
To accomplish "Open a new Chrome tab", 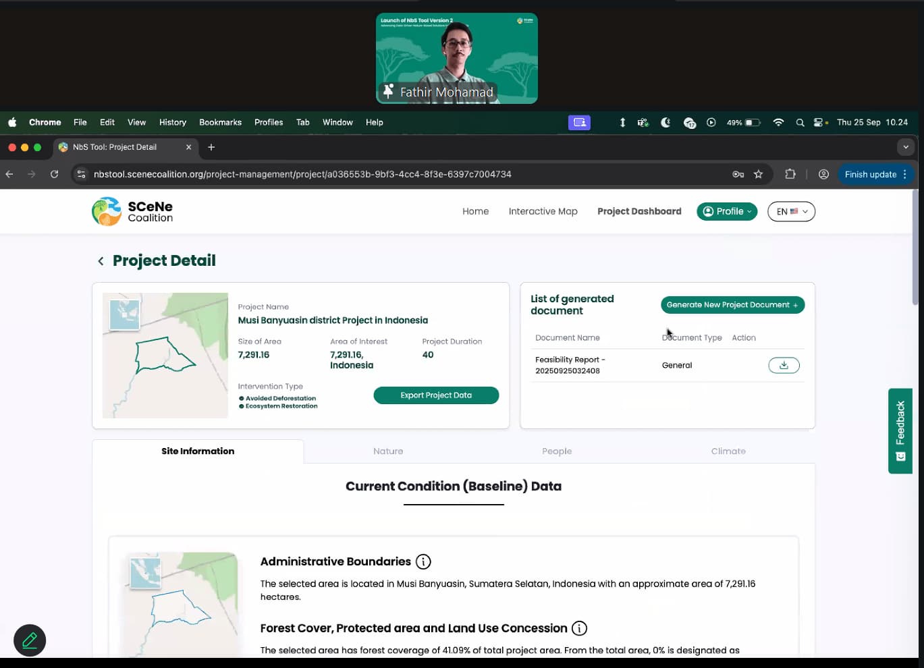I will click(x=211, y=147).
